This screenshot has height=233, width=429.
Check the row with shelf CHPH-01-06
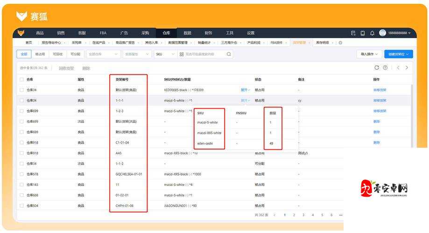coord(21,206)
